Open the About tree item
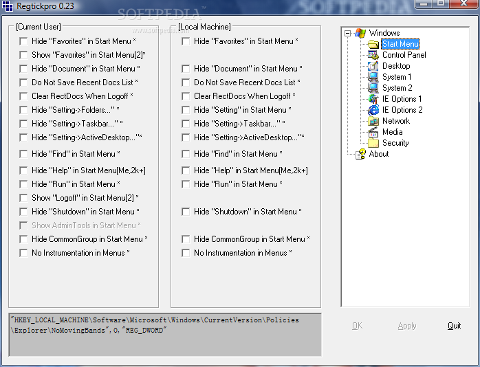 (379, 154)
